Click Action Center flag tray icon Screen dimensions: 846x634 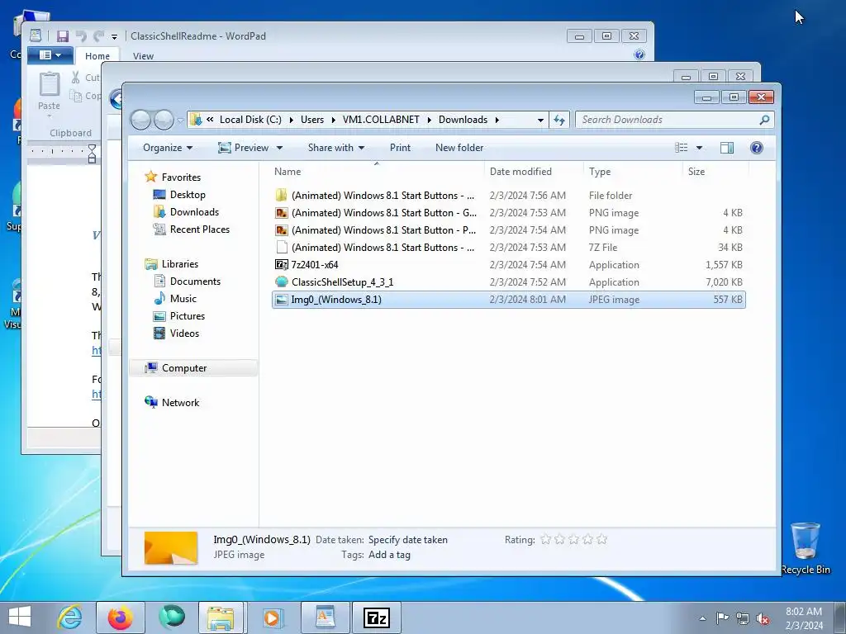(722, 618)
